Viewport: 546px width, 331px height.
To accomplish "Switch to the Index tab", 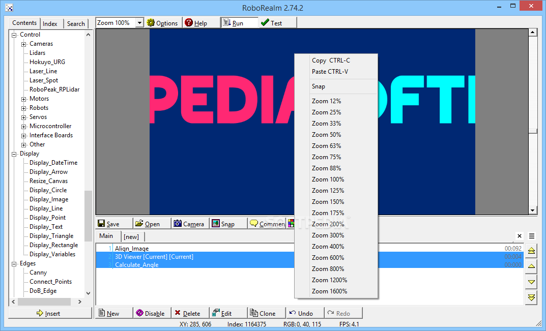I will tap(50, 24).
